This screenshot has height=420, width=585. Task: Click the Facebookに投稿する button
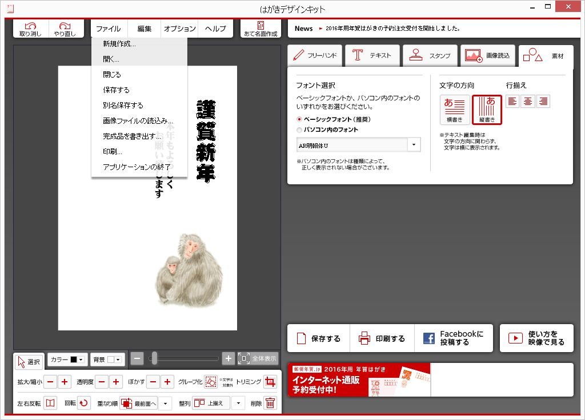454,338
